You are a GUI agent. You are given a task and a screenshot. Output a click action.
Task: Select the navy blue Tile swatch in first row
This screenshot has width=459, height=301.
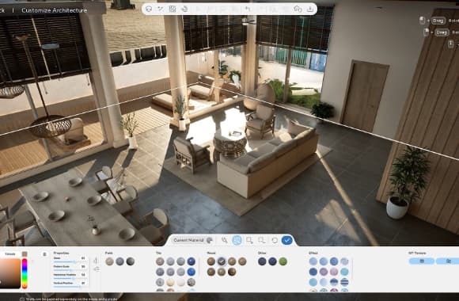[x=192, y=261]
